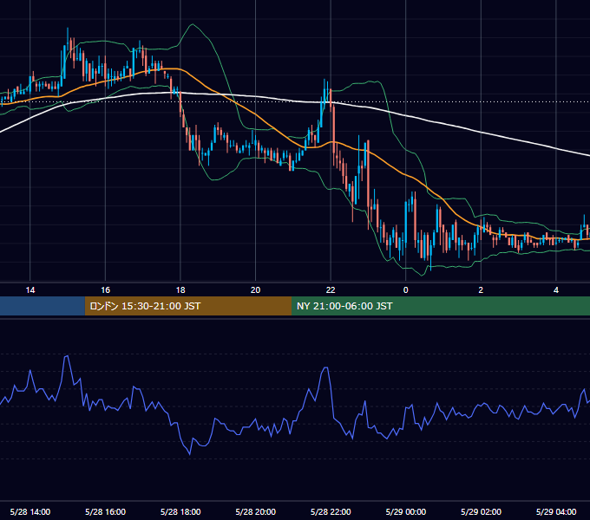
Task: Click the blue session bar before London
Action: (x=43, y=306)
